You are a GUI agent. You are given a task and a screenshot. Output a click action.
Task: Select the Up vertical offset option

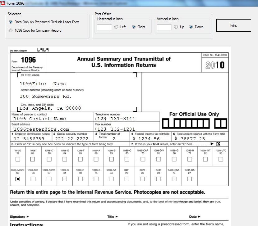(x=176, y=27)
